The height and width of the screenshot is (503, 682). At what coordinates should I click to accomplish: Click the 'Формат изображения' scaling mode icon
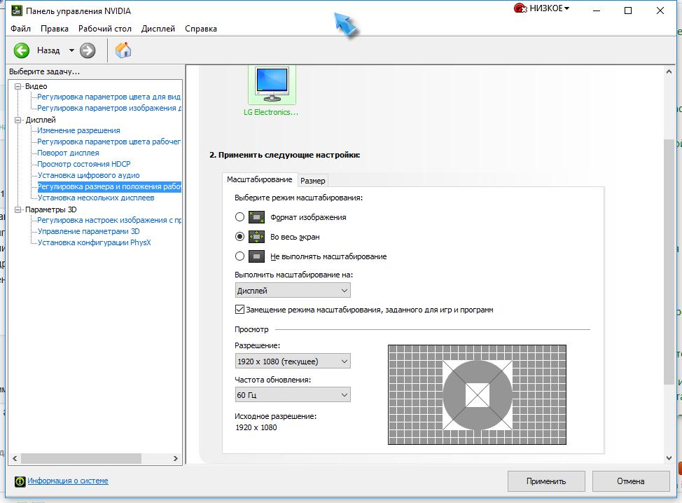258,217
